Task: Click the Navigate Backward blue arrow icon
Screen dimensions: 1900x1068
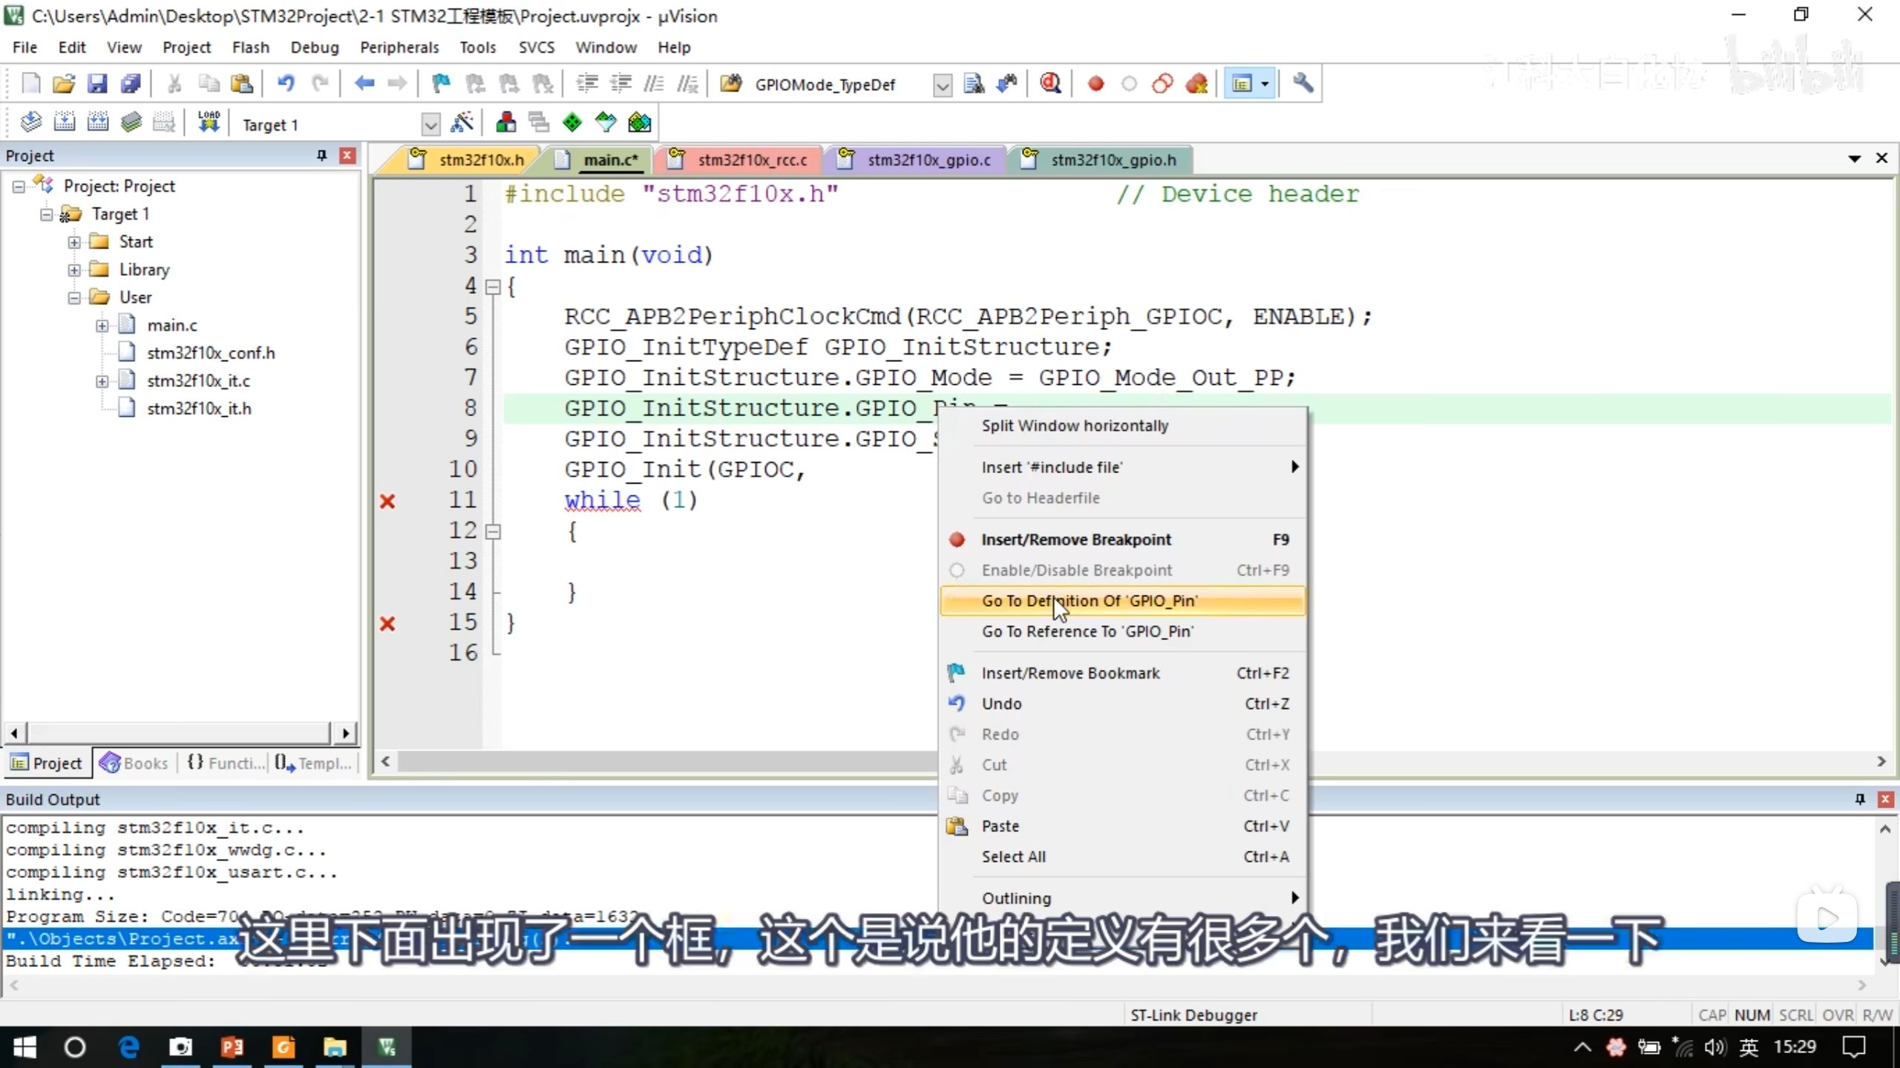Action: 364,84
